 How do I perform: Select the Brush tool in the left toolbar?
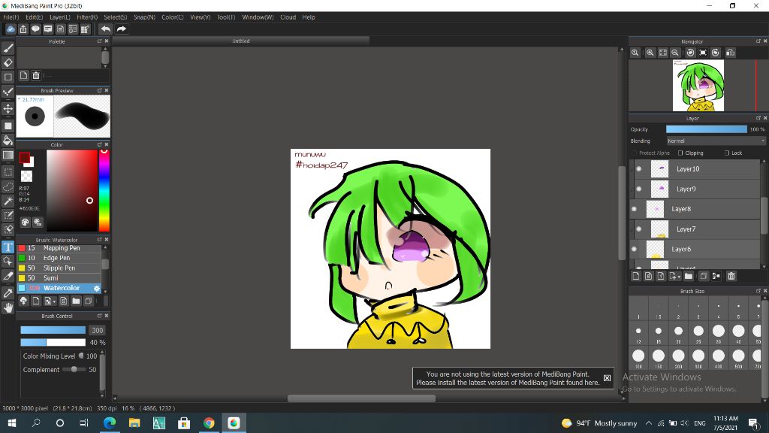pyautogui.click(x=8, y=48)
